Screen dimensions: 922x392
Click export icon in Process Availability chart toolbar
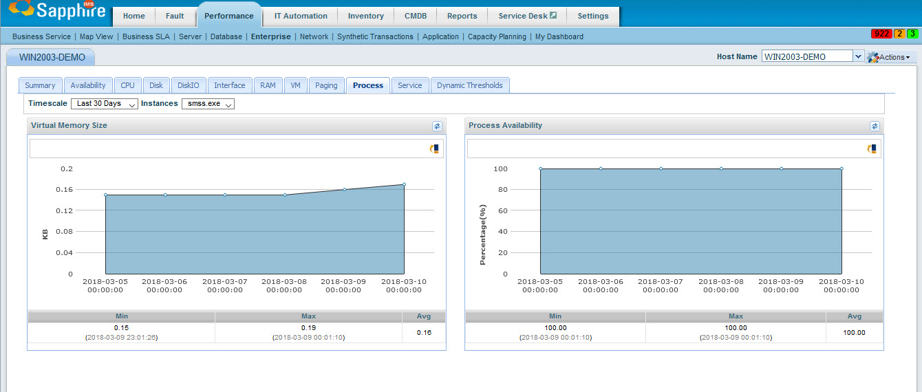coord(872,149)
